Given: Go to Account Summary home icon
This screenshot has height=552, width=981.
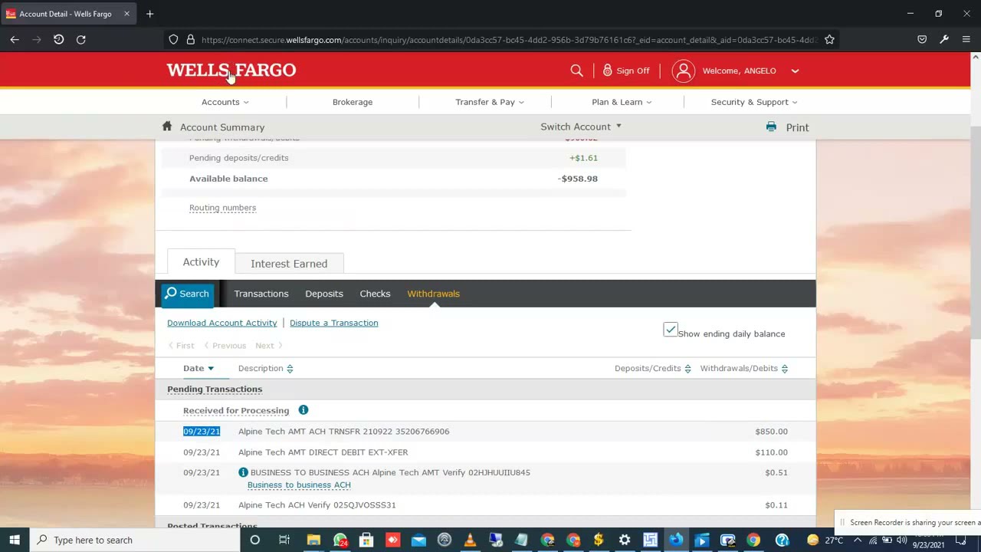Looking at the screenshot, I should [x=167, y=127].
